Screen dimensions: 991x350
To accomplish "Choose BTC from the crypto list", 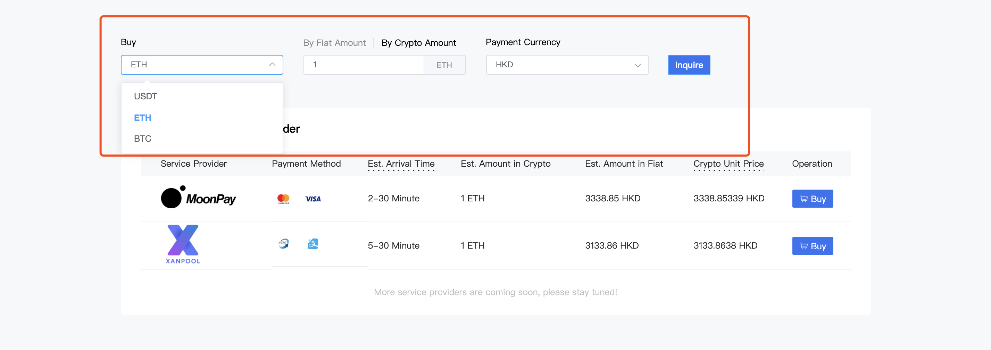I will coord(143,139).
